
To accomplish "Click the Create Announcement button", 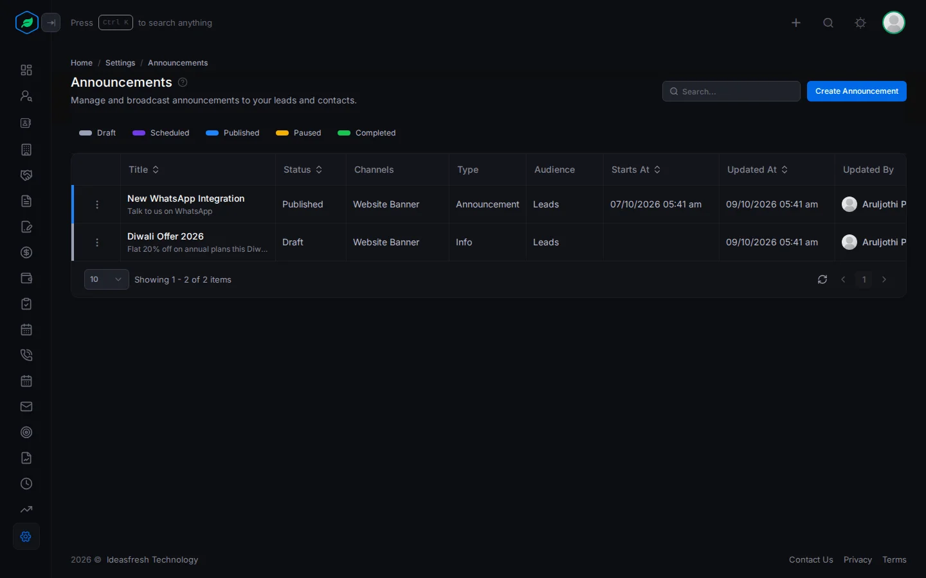I will click(x=857, y=91).
